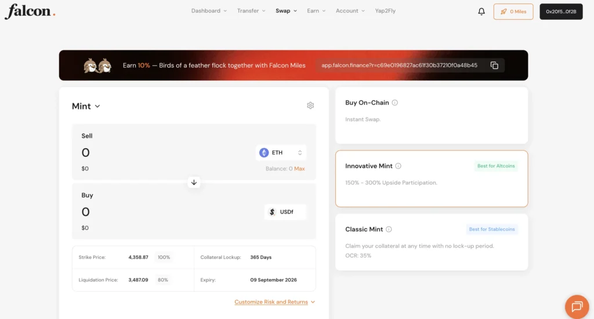Go to Yap2Fly page
Image resolution: width=594 pixels, height=319 pixels.
385,10
